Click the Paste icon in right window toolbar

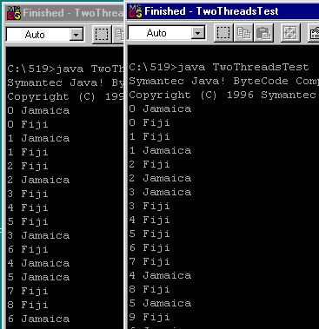[x=263, y=33]
